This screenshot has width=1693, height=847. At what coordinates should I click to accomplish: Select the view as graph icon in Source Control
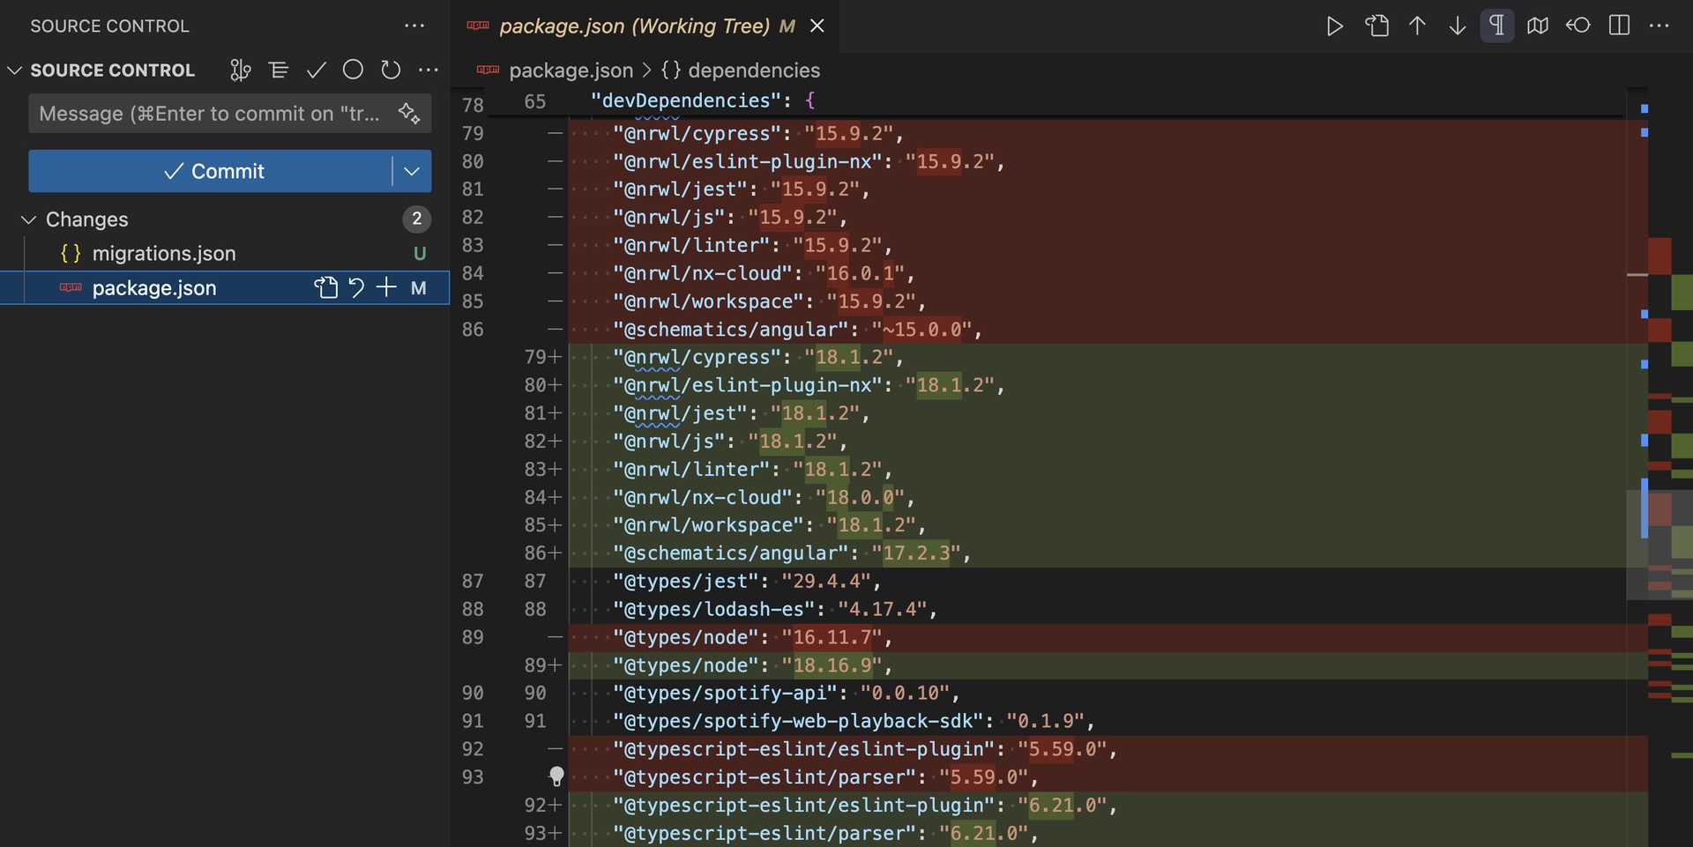click(x=239, y=70)
